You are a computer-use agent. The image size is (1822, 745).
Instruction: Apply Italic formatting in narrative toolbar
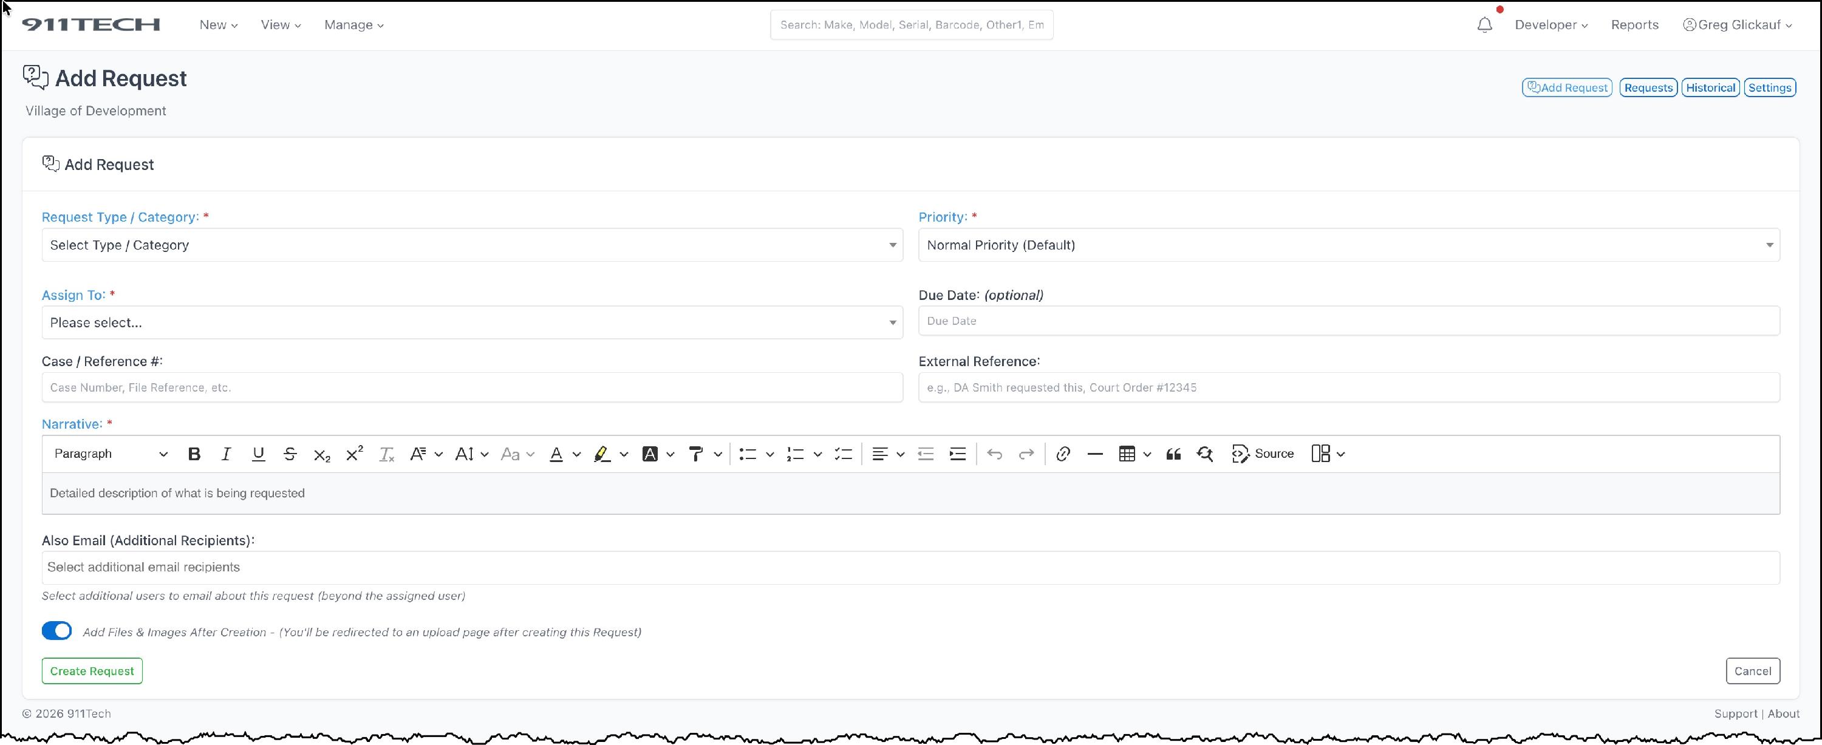[226, 454]
